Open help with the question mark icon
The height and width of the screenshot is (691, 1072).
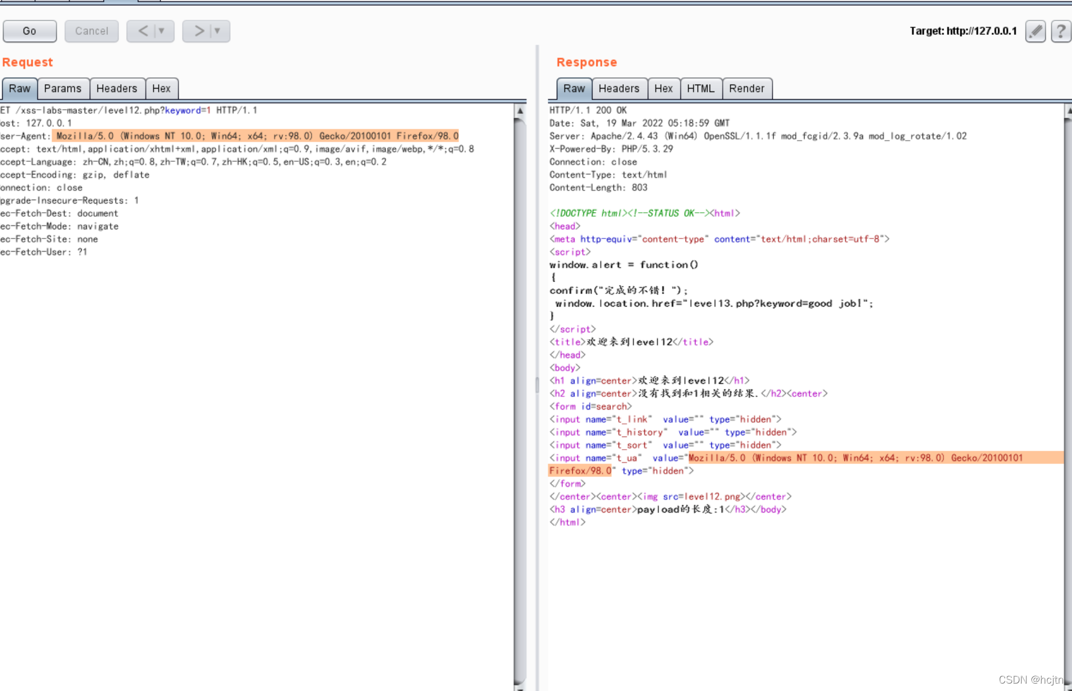tap(1061, 31)
